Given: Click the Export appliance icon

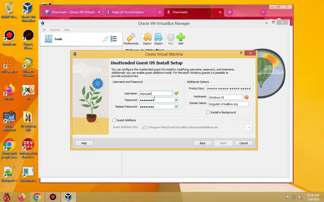Looking at the screenshot, I should point(158,39).
